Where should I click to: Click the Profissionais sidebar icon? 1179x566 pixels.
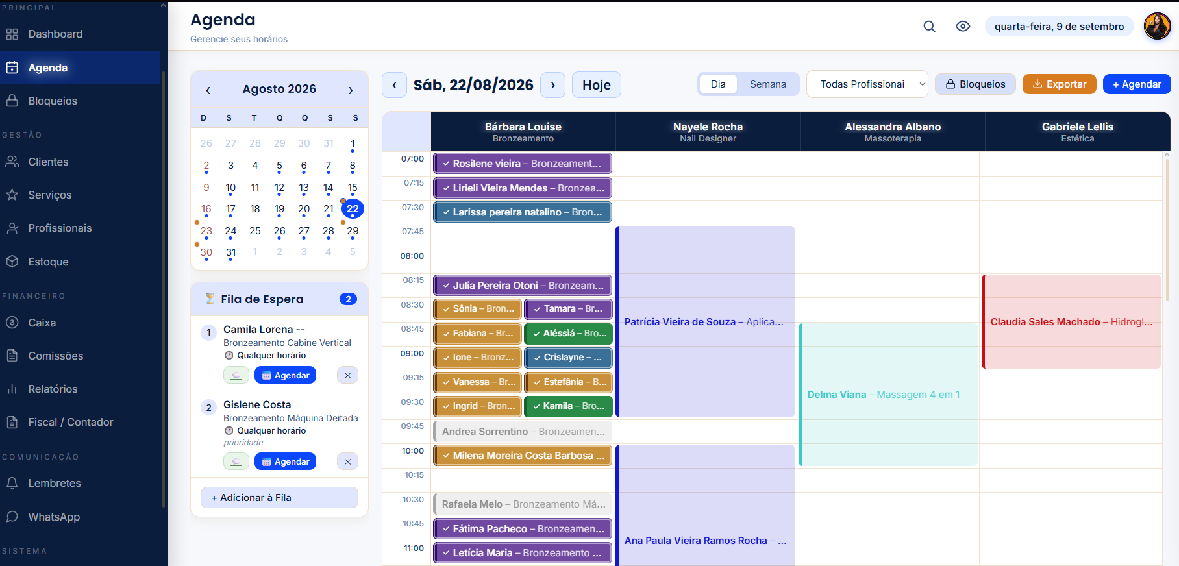(x=12, y=228)
